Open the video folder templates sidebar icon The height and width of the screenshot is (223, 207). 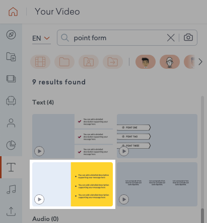(11, 57)
